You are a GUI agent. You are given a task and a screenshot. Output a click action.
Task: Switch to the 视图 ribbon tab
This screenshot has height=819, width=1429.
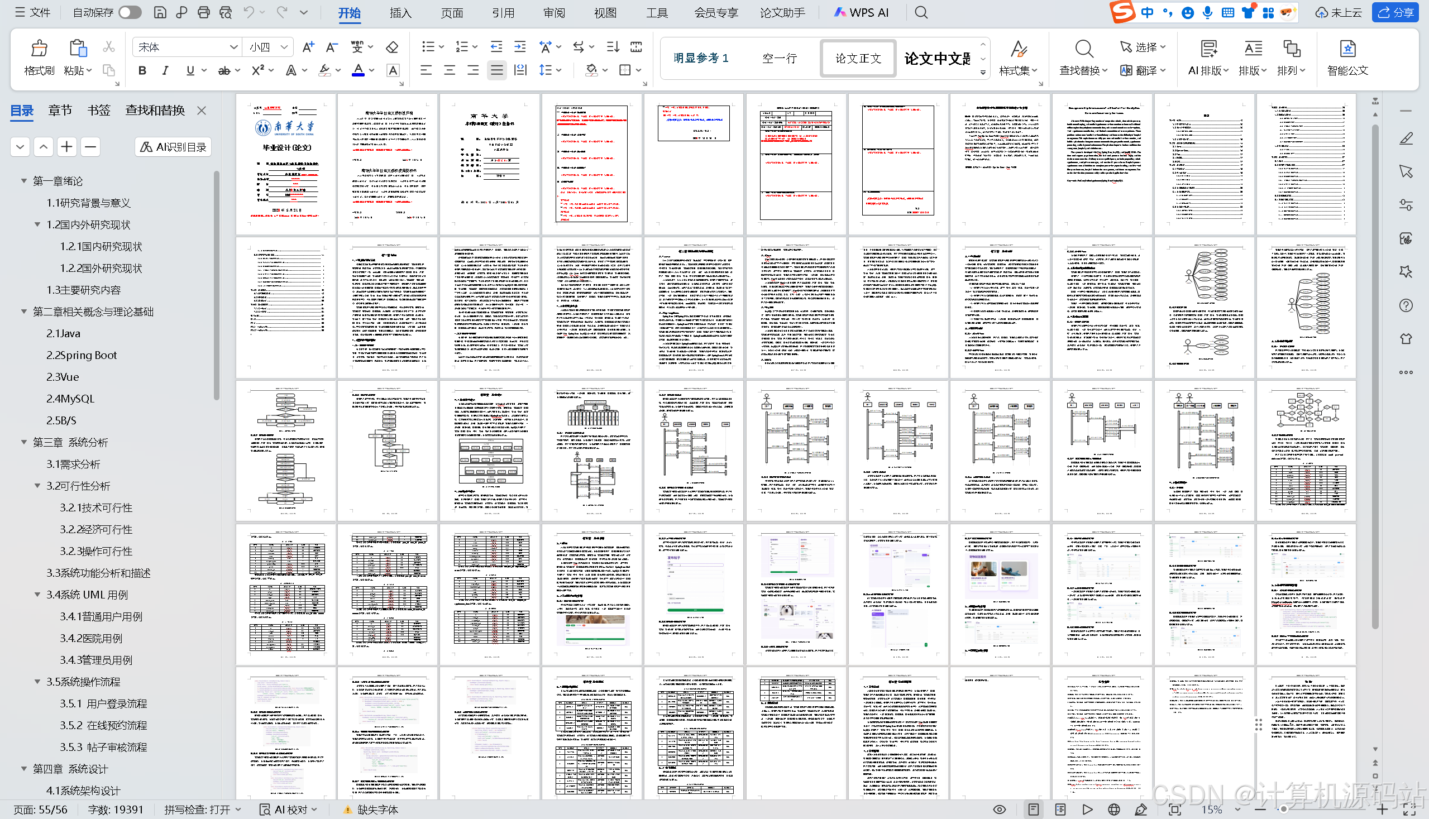tap(605, 12)
